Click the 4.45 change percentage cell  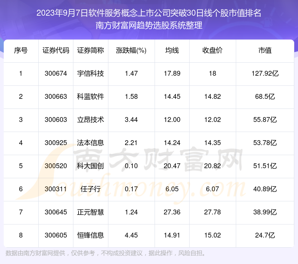tap(131, 235)
